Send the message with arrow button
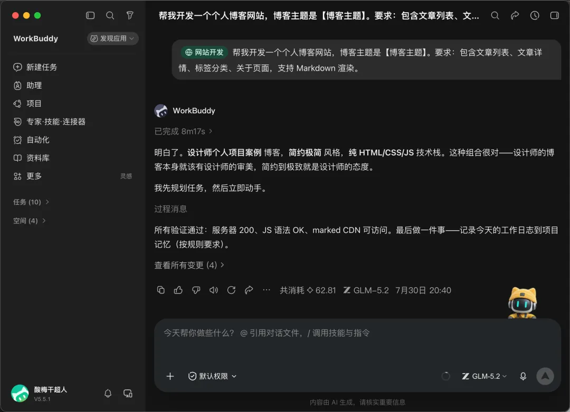The image size is (570, 412). click(x=545, y=376)
